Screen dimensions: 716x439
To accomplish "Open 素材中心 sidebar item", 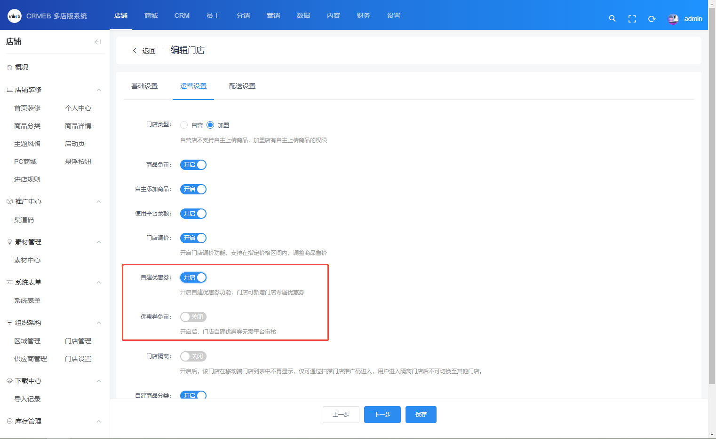I will [x=27, y=260].
